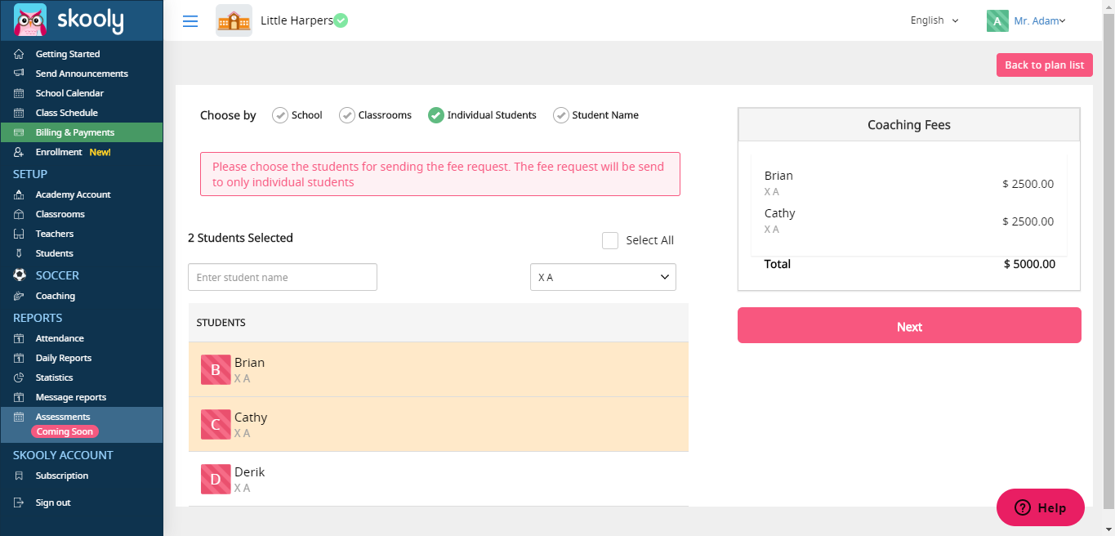Click Brian's $ 2500.00 fee amount
This screenshot has height=536, width=1115.
(x=1028, y=184)
